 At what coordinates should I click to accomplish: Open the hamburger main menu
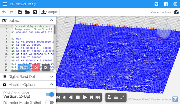(x=5, y=4)
